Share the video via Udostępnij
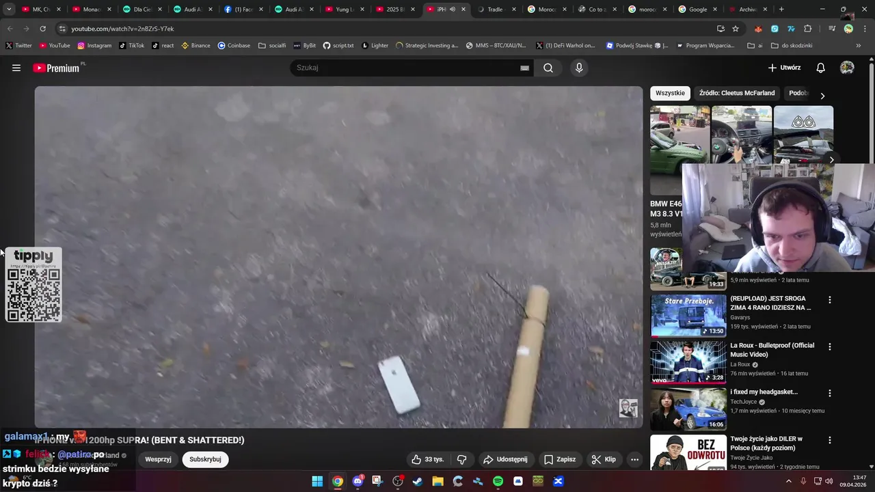The image size is (875, 492). [x=505, y=459]
